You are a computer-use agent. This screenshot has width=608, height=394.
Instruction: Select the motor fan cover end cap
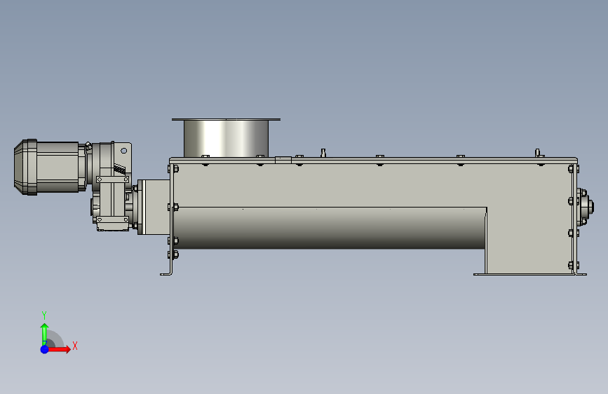[x=25, y=167]
